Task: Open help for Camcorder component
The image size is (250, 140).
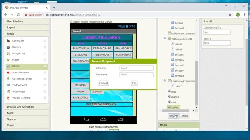Action: (x=45, y=41)
